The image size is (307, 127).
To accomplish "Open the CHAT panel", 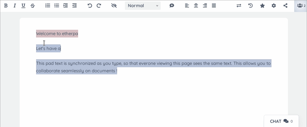I will (281, 121).
